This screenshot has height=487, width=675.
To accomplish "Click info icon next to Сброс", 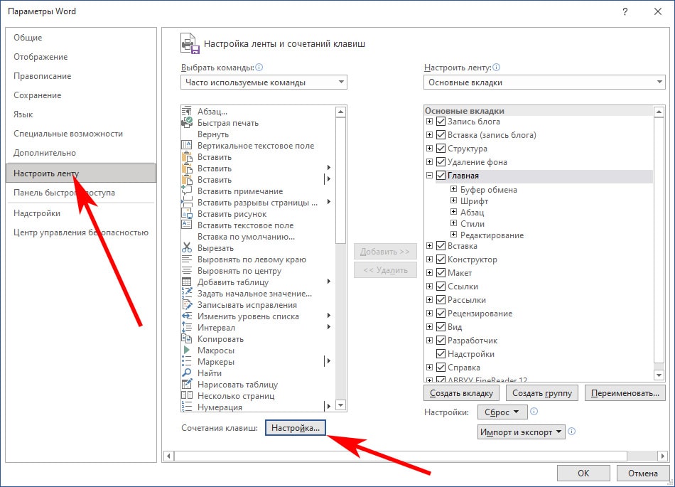I will click(534, 412).
